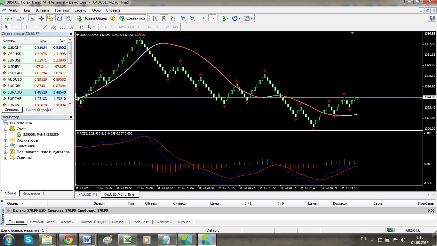Toggle chart auto scroll icon
This screenshot has width=437, height=246.
(x=203, y=18)
